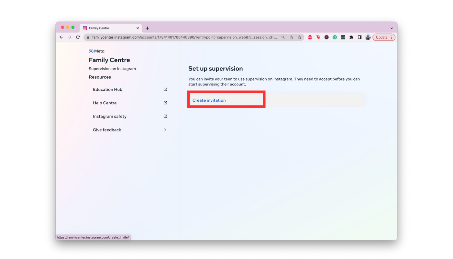453x259 pixels.
Task: Click the Meta logo
Action: click(96, 51)
